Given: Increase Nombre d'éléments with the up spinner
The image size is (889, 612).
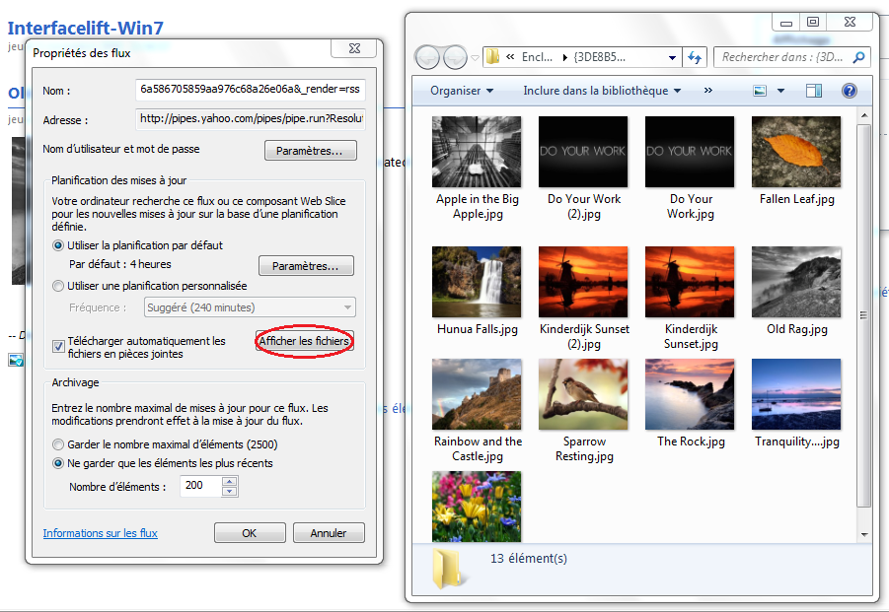Looking at the screenshot, I should click(229, 481).
